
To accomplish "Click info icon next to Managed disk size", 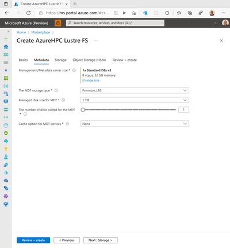I will point(63,100).
